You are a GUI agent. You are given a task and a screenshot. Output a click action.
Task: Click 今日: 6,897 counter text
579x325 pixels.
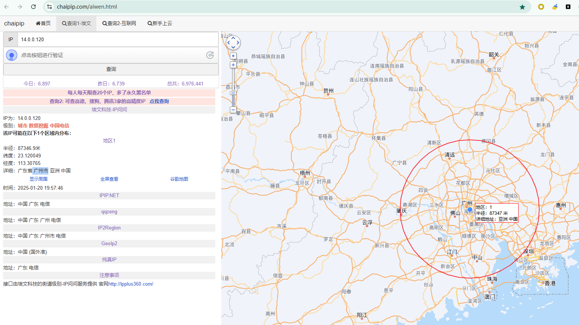click(x=37, y=84)
